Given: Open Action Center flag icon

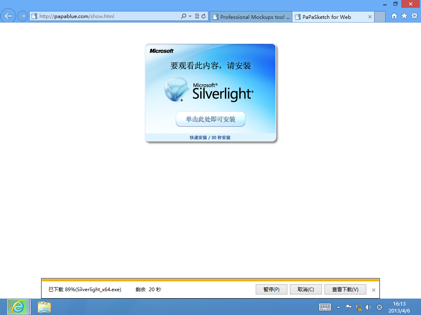Looking at the screenshot, I should click(348, 307).
